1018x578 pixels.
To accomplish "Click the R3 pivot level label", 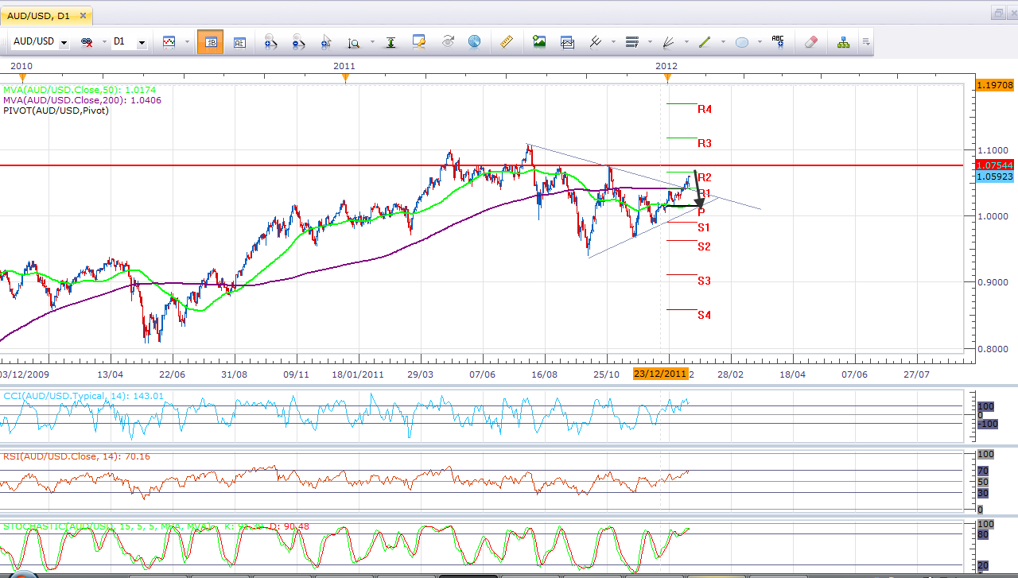I will (705, 143).
